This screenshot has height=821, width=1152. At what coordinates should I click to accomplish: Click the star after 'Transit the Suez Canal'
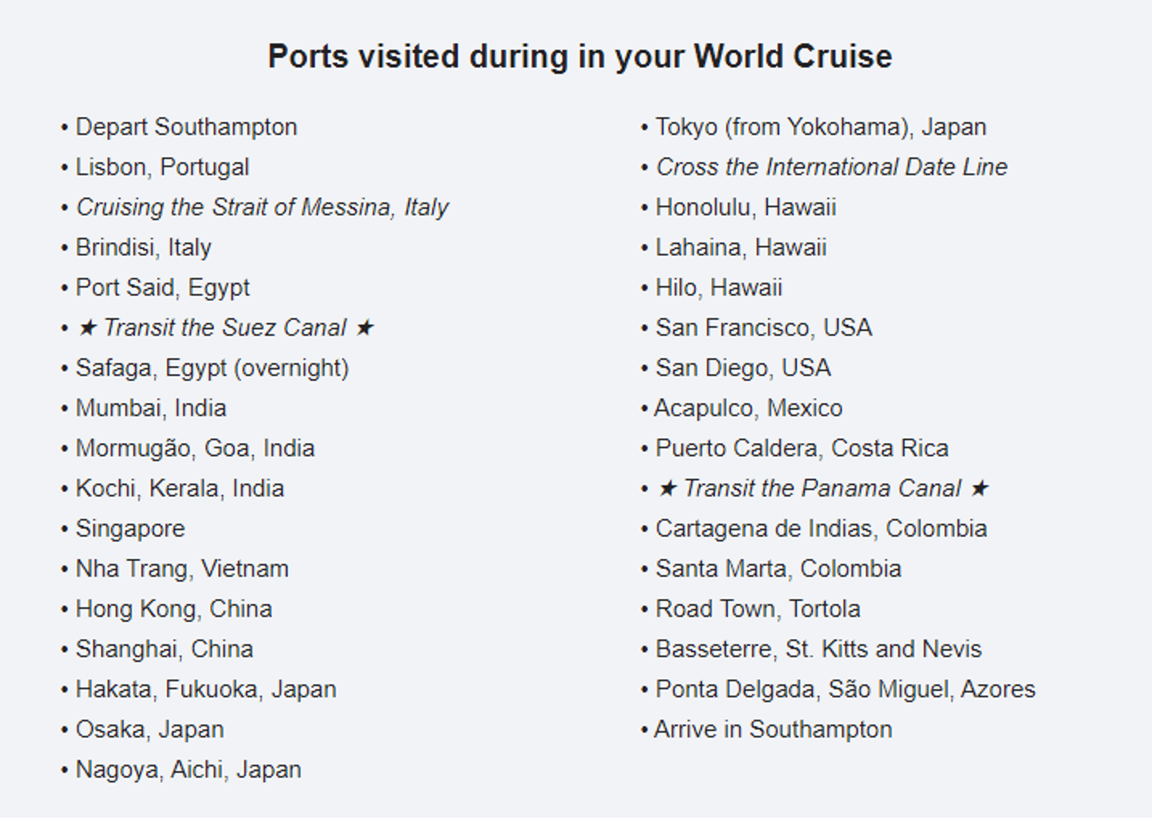tap(364, 328)
